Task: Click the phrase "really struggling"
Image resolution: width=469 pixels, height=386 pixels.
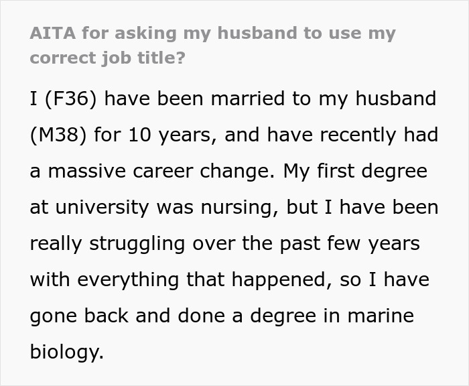Action: point(109,244)
